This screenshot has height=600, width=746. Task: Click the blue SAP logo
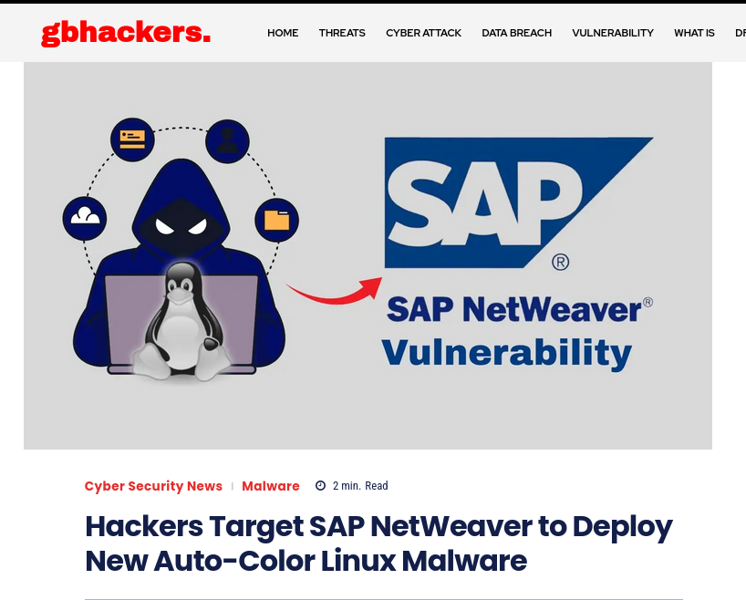click(519, 203)
